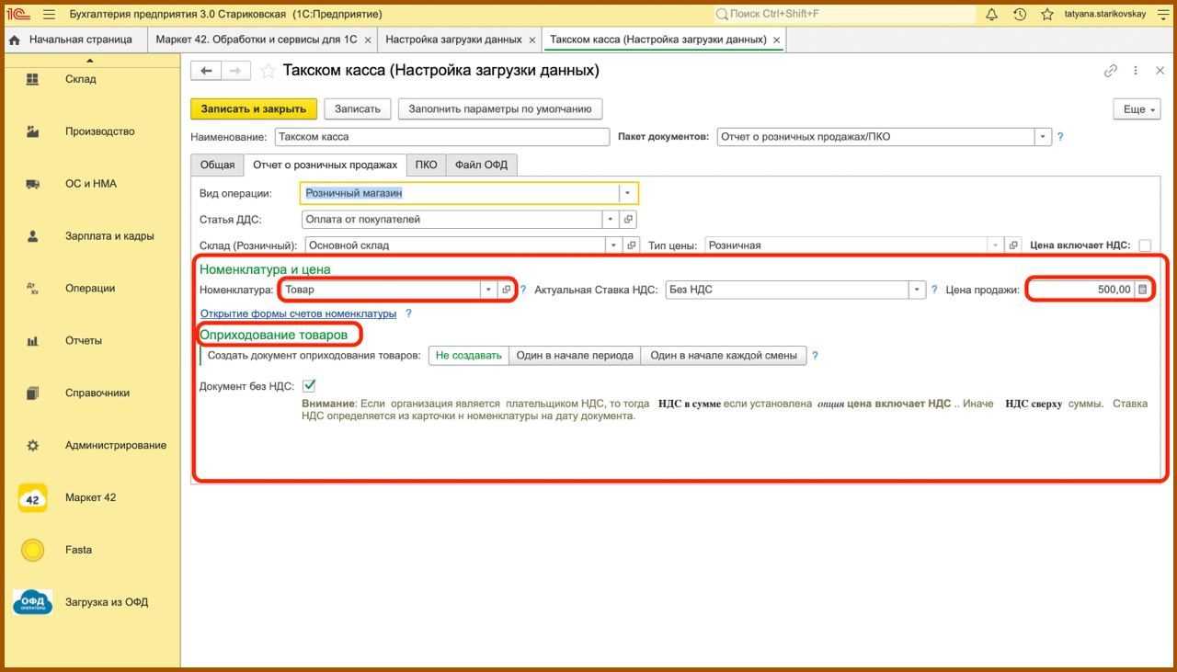Click the calculator icon in Цена продажи
Viewport: 1177px width, 672px height.
(x=1142, y=290)
